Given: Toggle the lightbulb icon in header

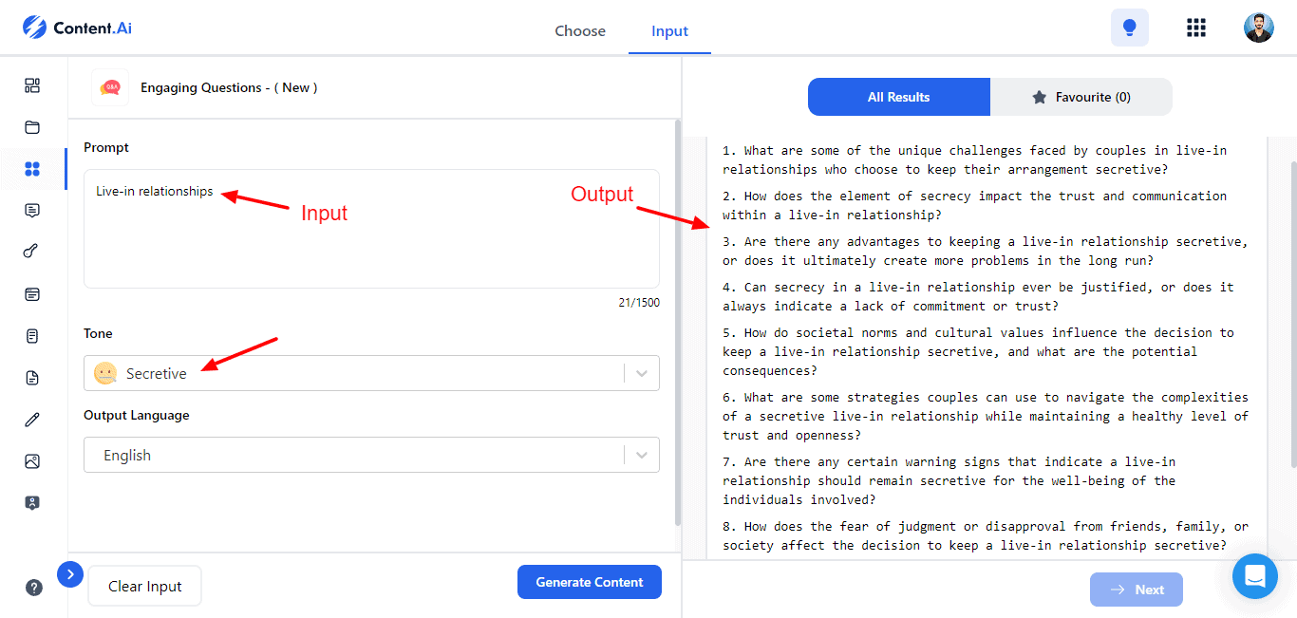Looking at the screenshot, I should pyautogui.click(x=1129, y=28).
